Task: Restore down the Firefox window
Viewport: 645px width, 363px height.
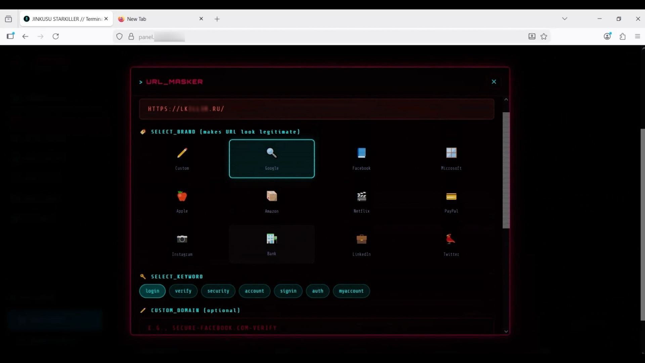Action: (619, 19)
